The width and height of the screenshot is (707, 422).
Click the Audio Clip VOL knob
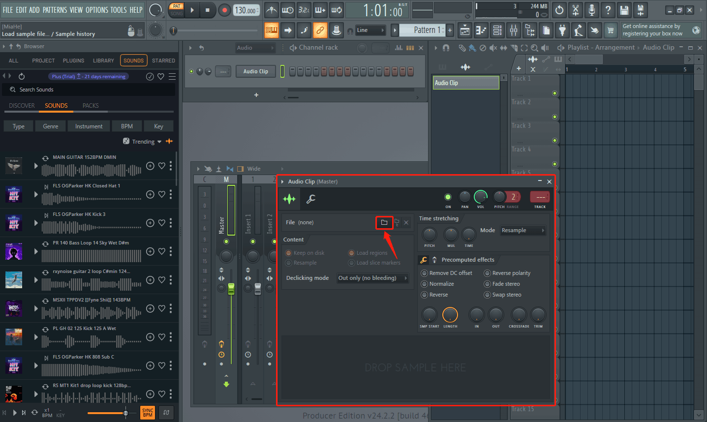click(x=481, y=197)
